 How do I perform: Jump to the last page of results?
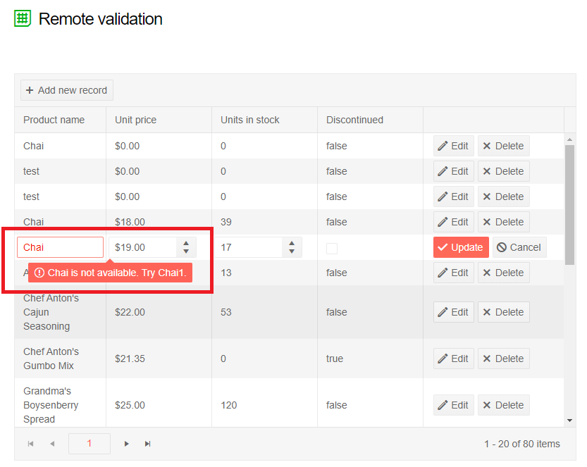(x=148, y=444)
